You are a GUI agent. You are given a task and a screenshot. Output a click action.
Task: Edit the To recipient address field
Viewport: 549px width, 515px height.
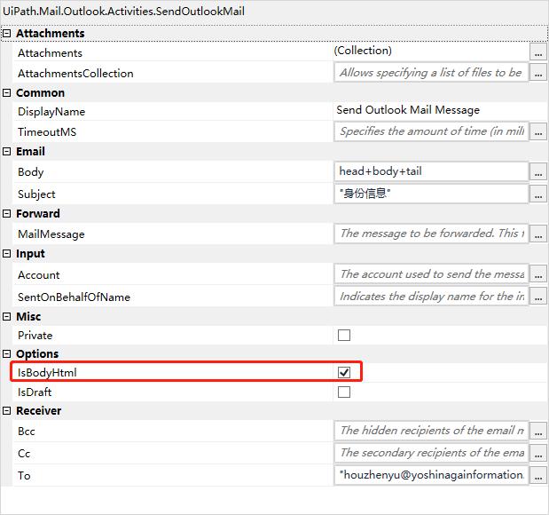431,475
